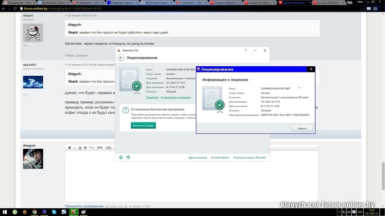385x216 pixels.
Task: Apply Underline formatting in reply editor
Action: pos(80,147)
